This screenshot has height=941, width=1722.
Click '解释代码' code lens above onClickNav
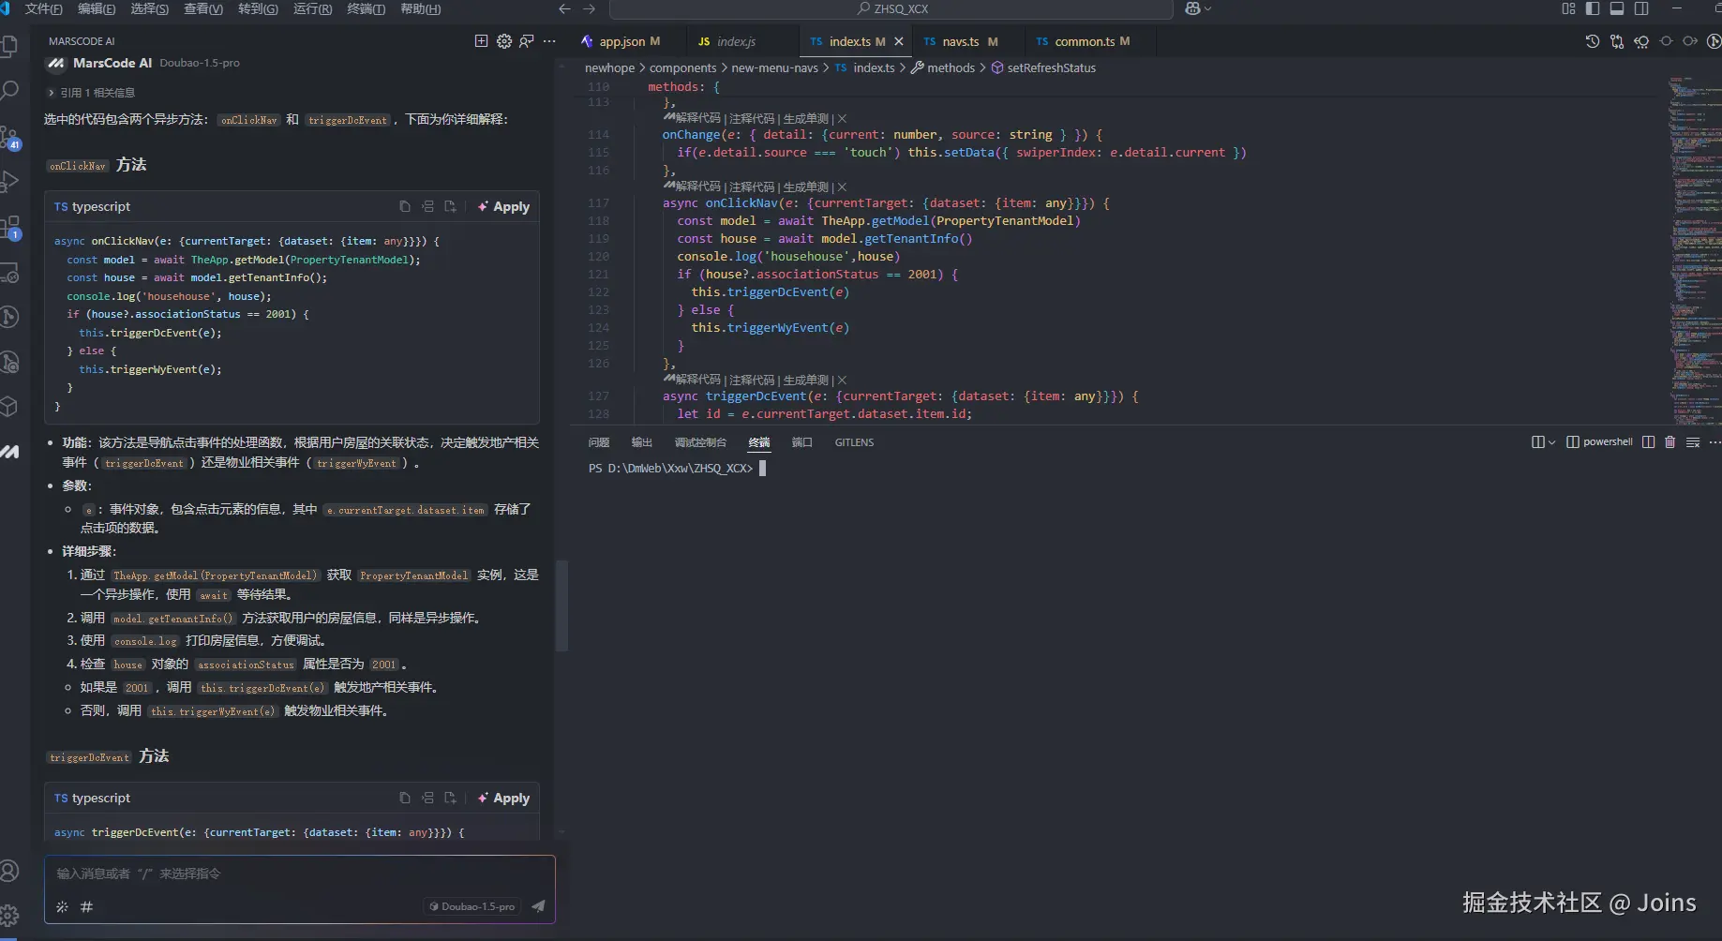click(697, 187)
